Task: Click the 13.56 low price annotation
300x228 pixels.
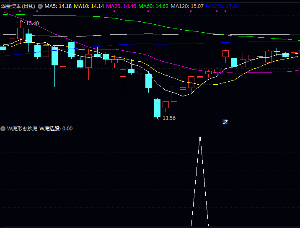Action: tap(168, 118)
